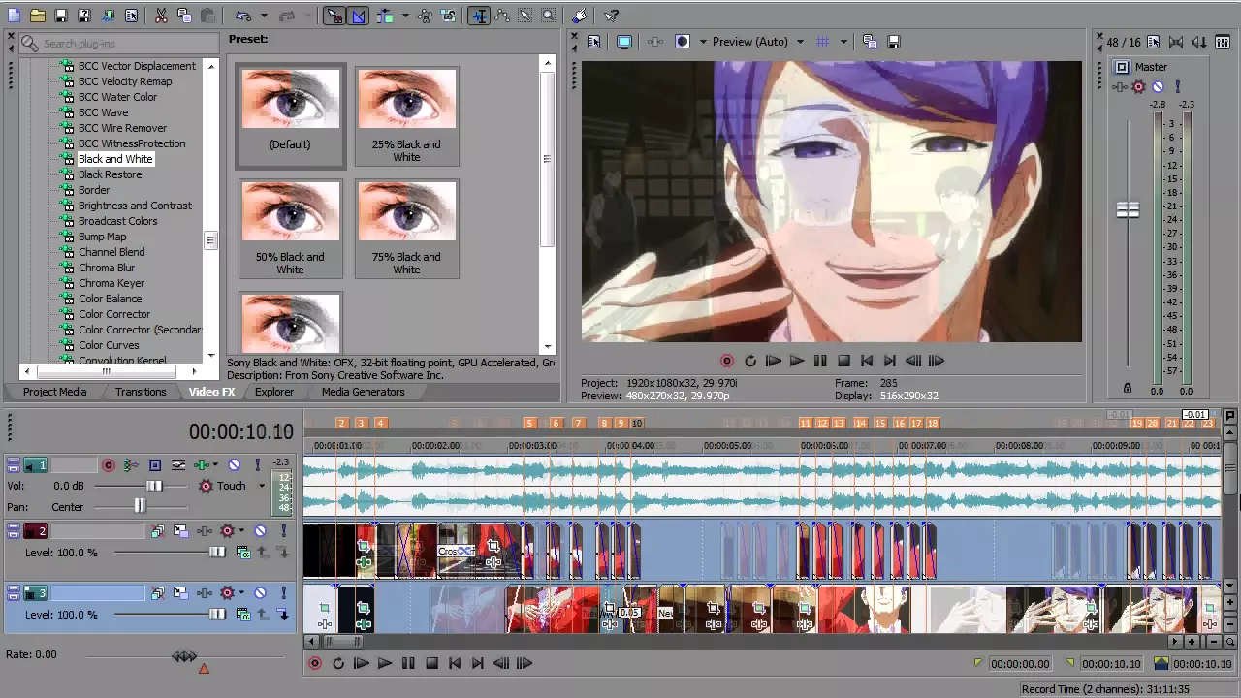Select the Normal Edit tool icon
Viewport: 1241px width, 698px height.
pyautogui.click(x=479, y=16)
